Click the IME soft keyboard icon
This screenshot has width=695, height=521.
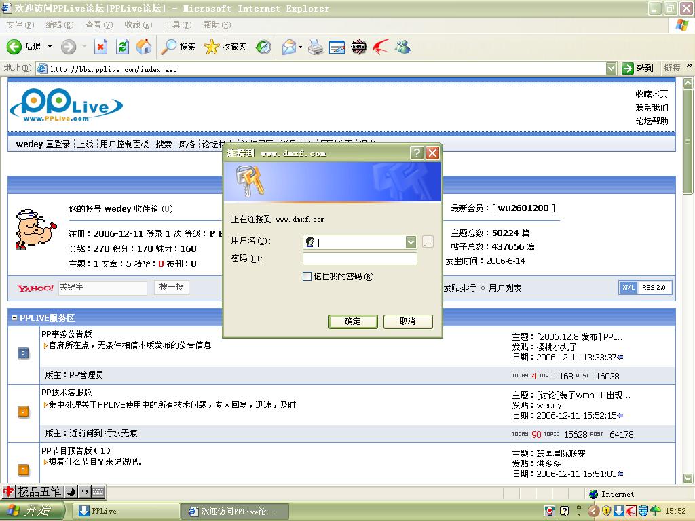point(98,492)
